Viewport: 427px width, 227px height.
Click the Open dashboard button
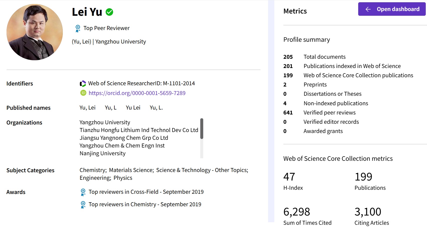pyautogui.click(x=391, y=9)
